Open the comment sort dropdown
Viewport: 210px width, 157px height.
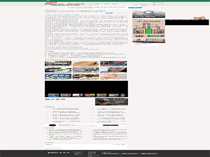(x=124, y=145)
